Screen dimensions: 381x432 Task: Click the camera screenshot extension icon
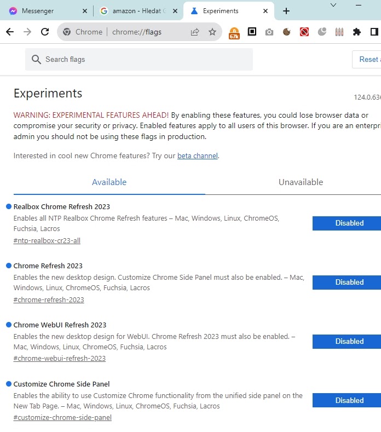[269, 32]
